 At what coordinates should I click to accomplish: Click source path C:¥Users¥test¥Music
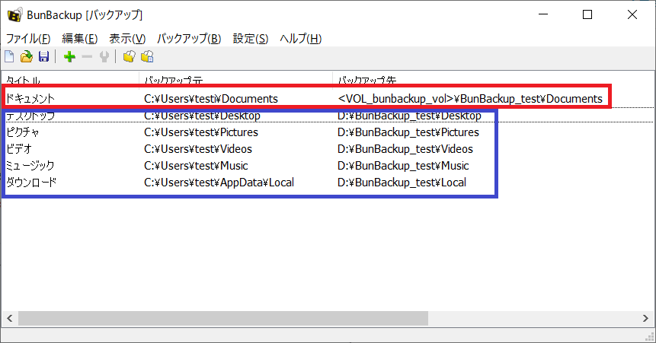(196, 166)
